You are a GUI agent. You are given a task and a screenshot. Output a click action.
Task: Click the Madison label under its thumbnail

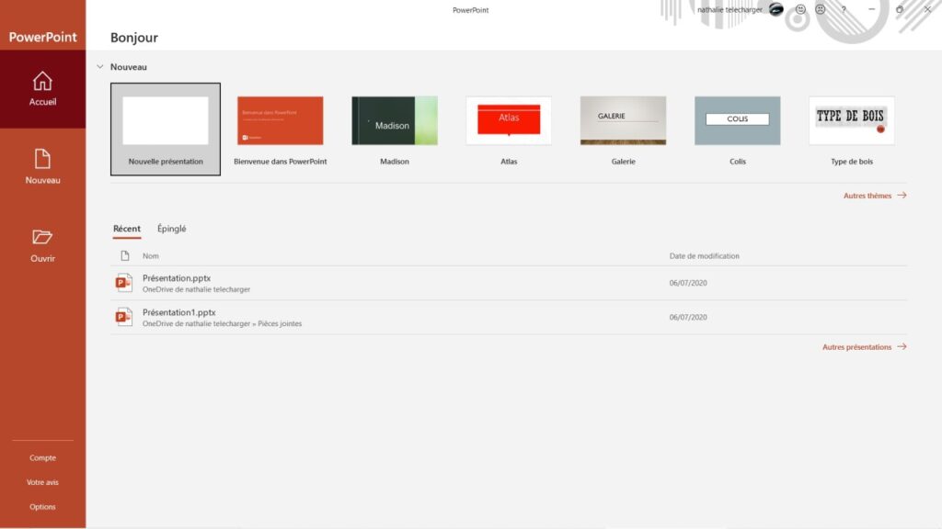click(395, 162)
